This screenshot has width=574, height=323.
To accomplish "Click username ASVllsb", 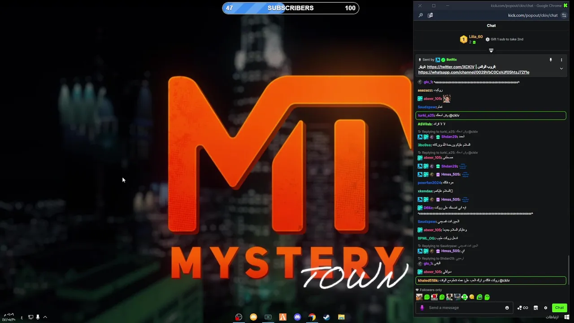I will point(425,124).
